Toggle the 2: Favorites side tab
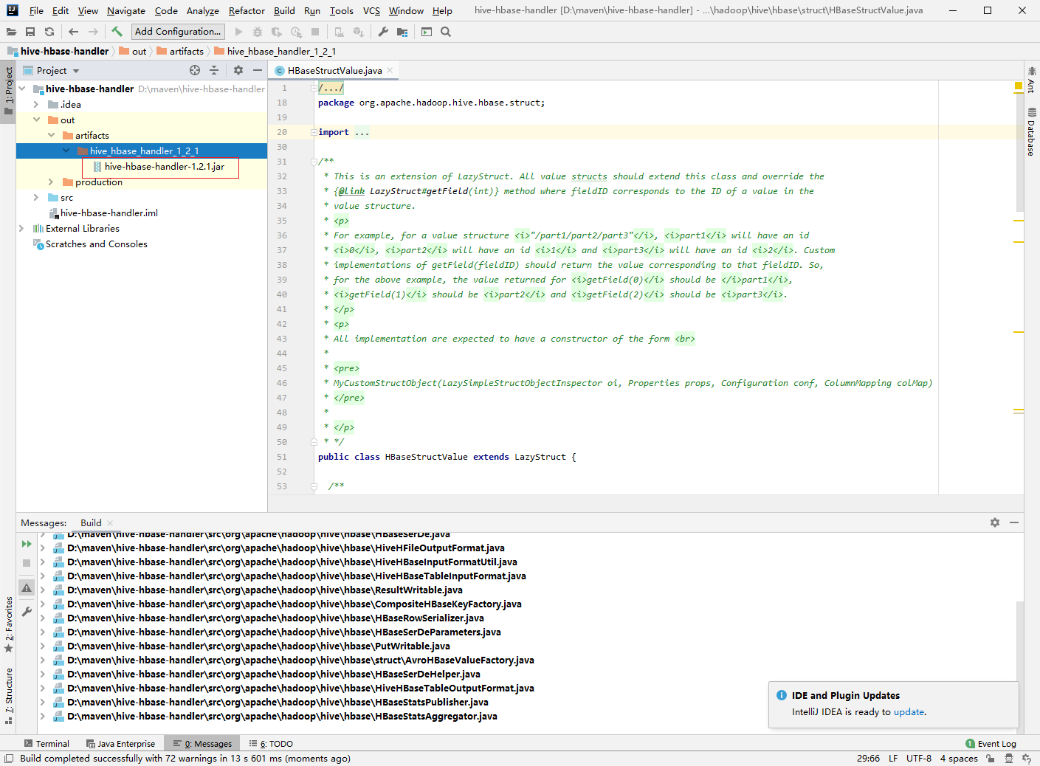The width and height of the screenshot is (1040, 766). point(8,624)
